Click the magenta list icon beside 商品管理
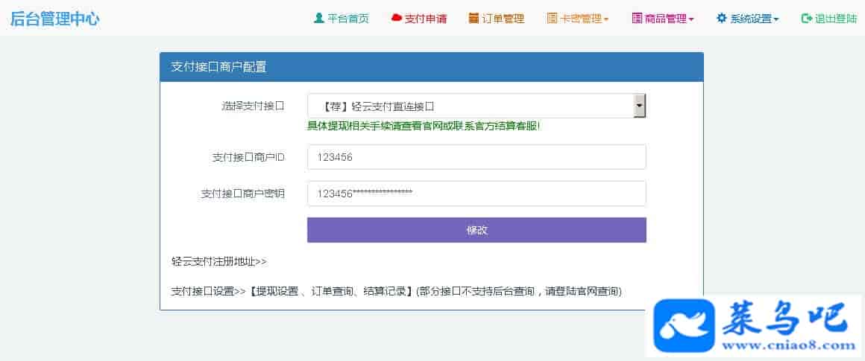 coord(637,19)
